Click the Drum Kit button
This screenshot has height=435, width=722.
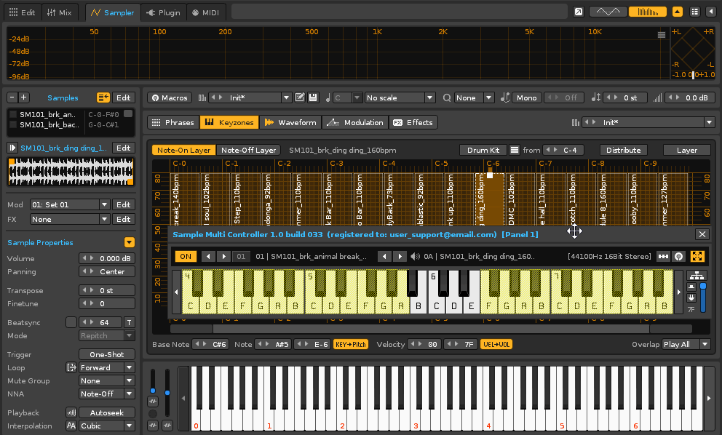(483, 150)
